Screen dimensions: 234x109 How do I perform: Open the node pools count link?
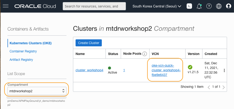coord(124,70)
